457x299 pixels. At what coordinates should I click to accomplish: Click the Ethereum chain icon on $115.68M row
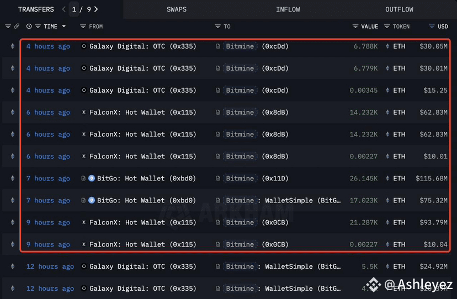(13, 178)
